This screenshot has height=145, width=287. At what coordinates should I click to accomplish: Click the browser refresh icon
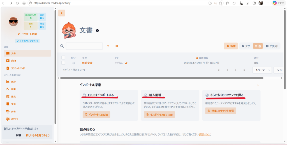tap(17, 3)
